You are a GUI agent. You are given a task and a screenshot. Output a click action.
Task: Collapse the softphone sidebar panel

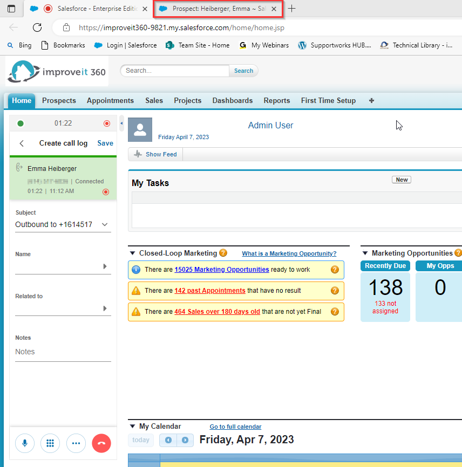pyautogui.click(x=121, y=123)
